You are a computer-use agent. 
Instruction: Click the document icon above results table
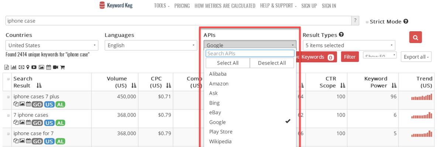click(x=7, y=67)
